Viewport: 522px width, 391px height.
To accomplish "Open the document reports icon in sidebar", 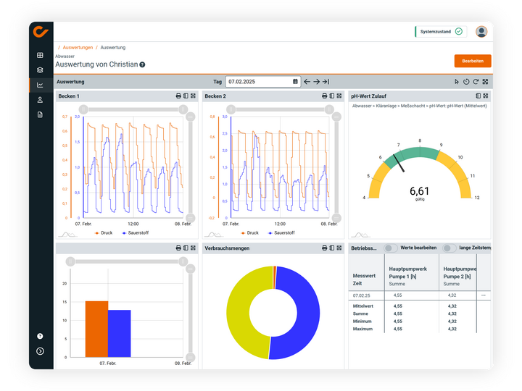I will coord(40,114).
